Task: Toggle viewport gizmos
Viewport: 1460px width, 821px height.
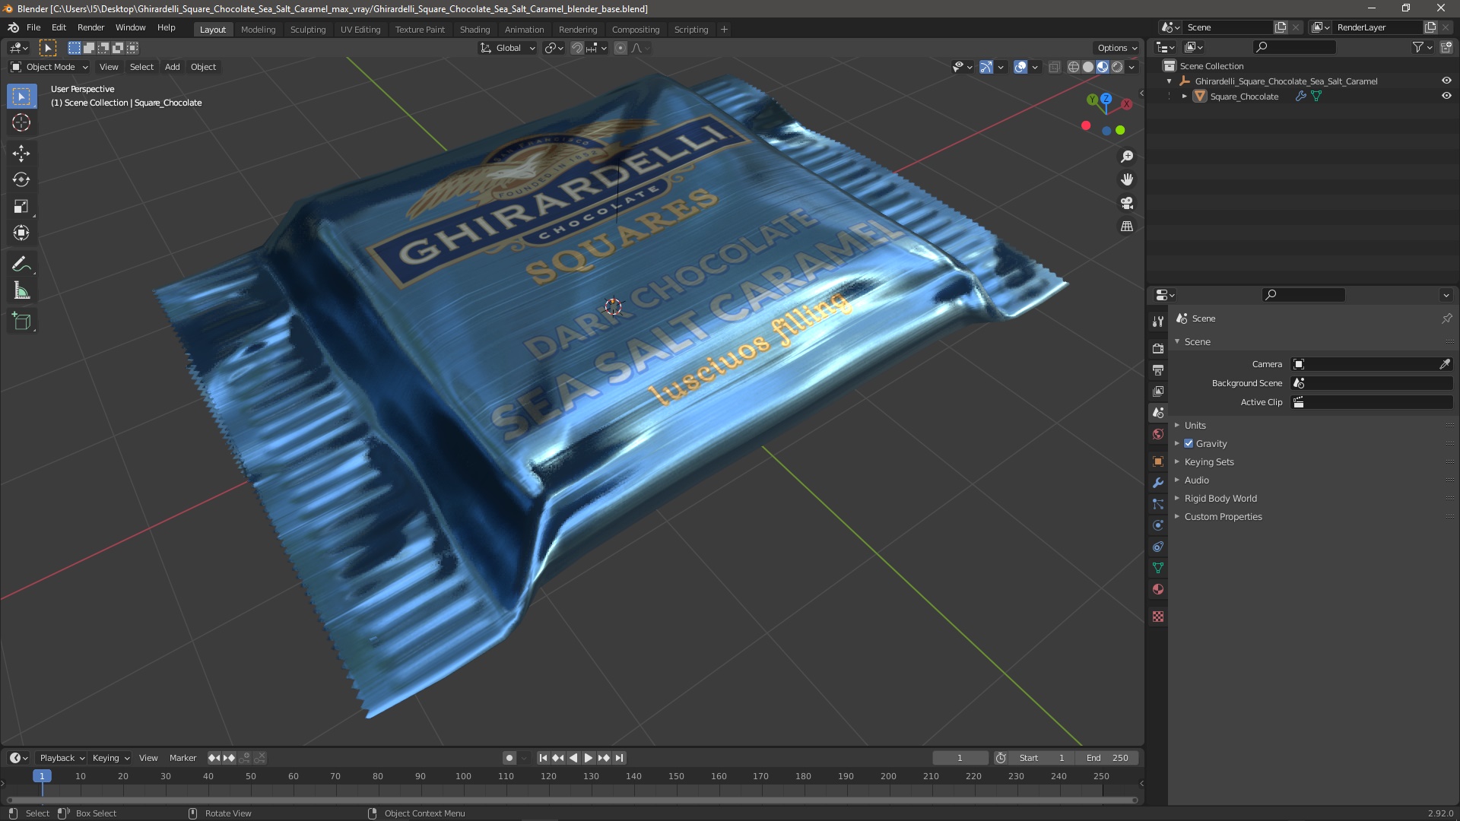Action: (985, 67)
